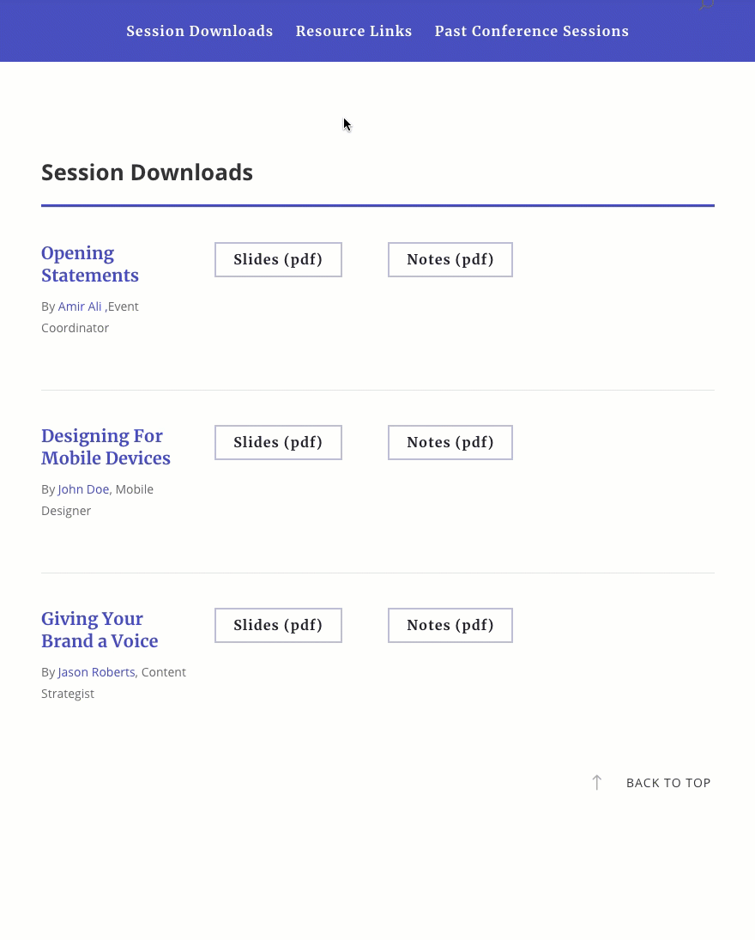Open the Giving Your Brand a Voice session link

(x=100, y=629)
